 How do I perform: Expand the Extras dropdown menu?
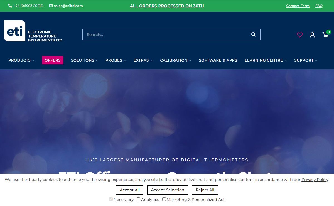point(143,60)
